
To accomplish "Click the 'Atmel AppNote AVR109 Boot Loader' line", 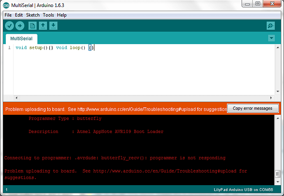I will click(120, 132).
